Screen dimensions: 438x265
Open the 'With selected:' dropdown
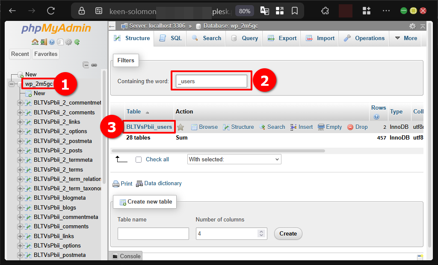click(x=234, y=160)
